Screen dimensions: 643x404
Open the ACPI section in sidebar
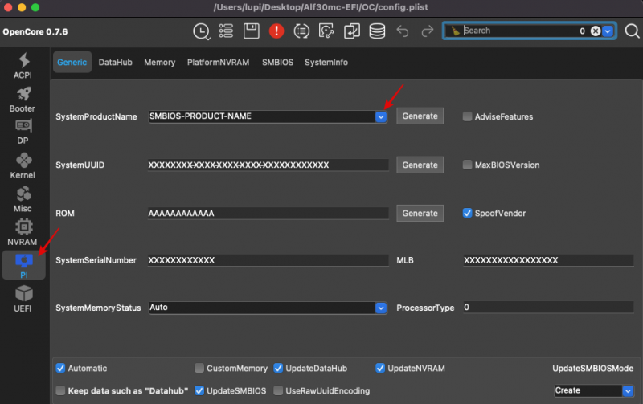23,66
